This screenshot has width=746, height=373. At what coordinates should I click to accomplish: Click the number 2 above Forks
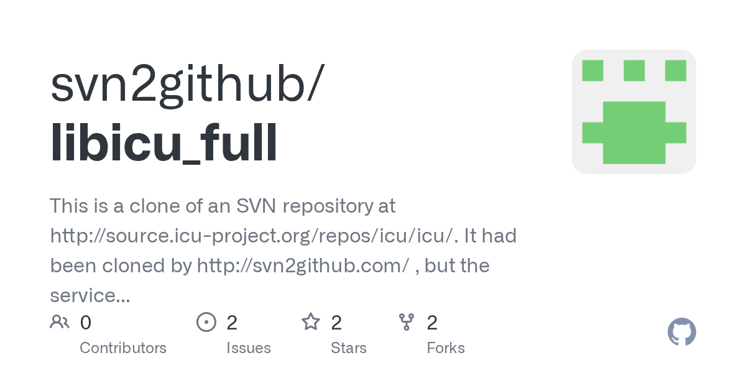pos(432,323)
